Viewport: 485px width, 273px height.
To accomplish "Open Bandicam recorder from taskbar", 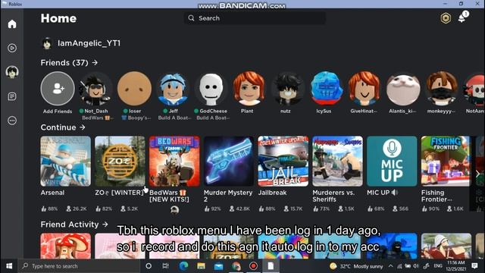I will click(253, 266).
